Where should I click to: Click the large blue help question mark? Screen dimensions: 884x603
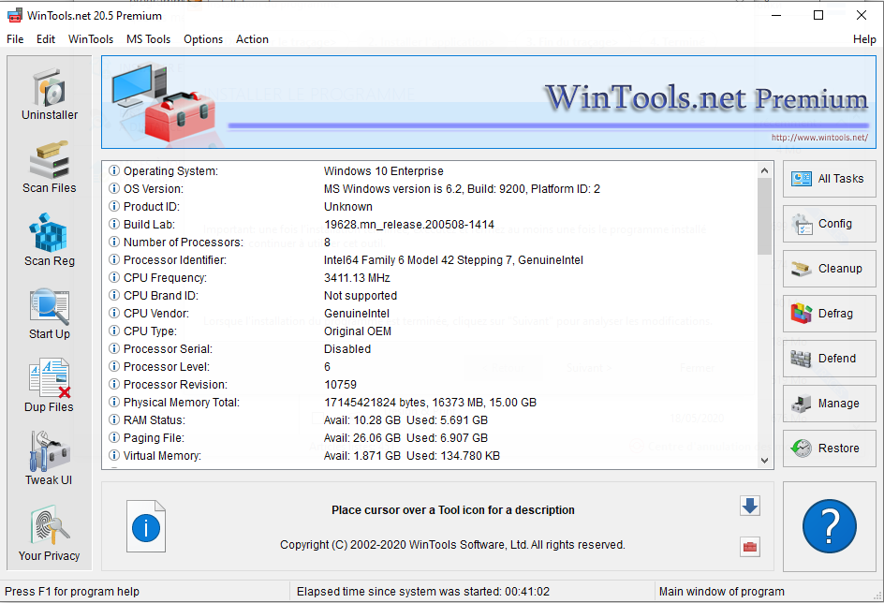pyautogui.click(x=829, y=525)
